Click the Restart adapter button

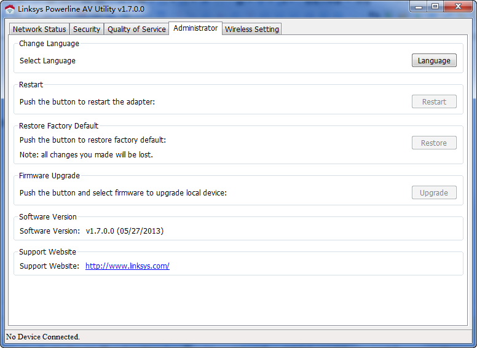click(434, 101)
